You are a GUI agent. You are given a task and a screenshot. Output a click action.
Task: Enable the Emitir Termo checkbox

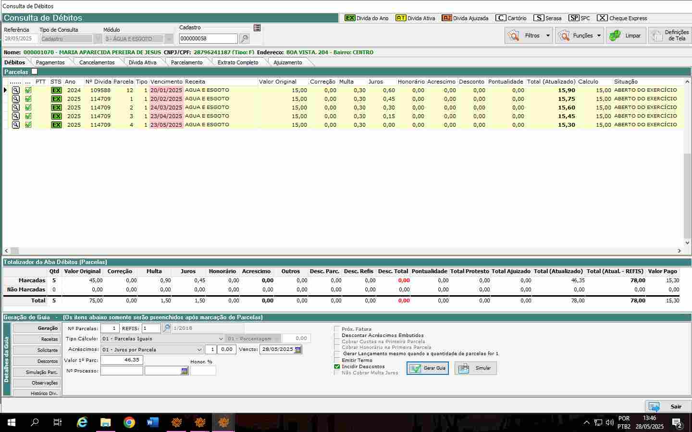coord(337,360)
